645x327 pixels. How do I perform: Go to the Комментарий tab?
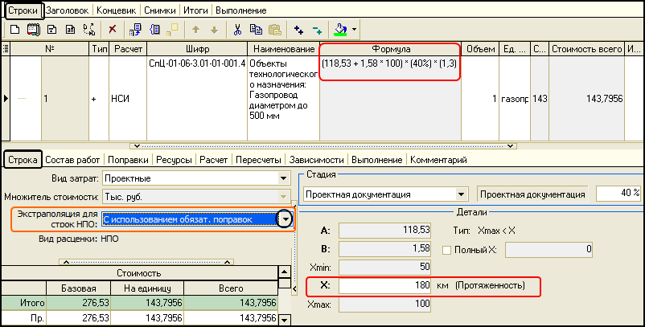coord(438,160)
